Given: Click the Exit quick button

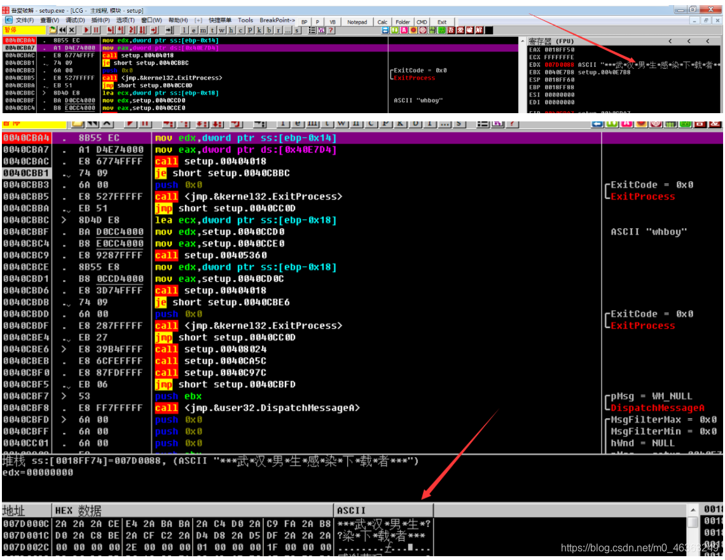Looking at the screenshot, I should pyautogui.click(x=442, y=22).
